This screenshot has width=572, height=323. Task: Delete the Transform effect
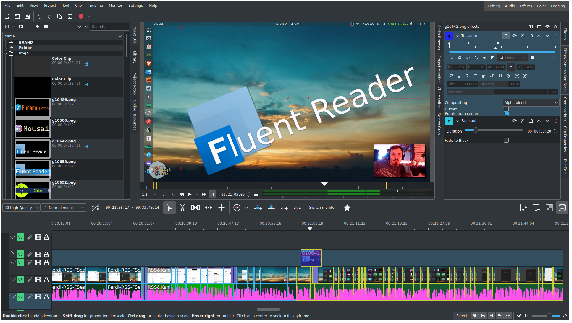coord(556,36)
